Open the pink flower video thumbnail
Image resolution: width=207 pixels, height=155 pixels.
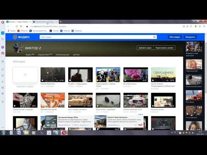[136, 75]
